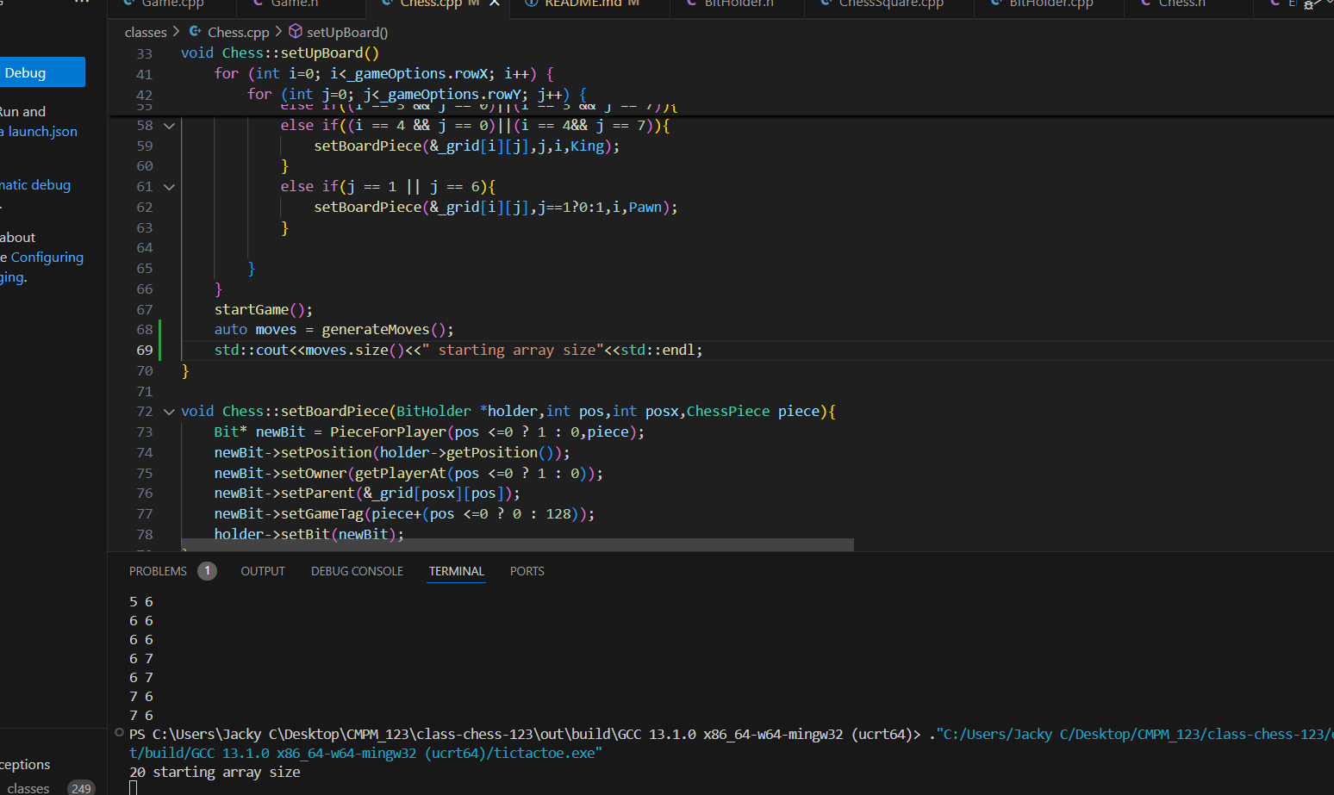Switch to the OUTPUT panel tab
This screenshot has width=1334, height=795.
click(x=263, y=571)
